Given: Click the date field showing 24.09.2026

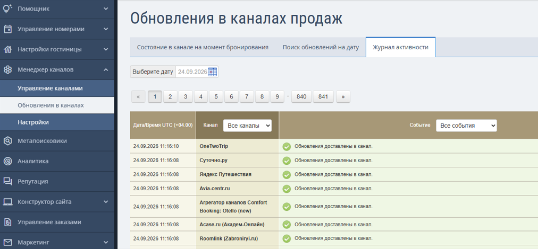Looking at the screenshot, I should [x=192, y=72].
